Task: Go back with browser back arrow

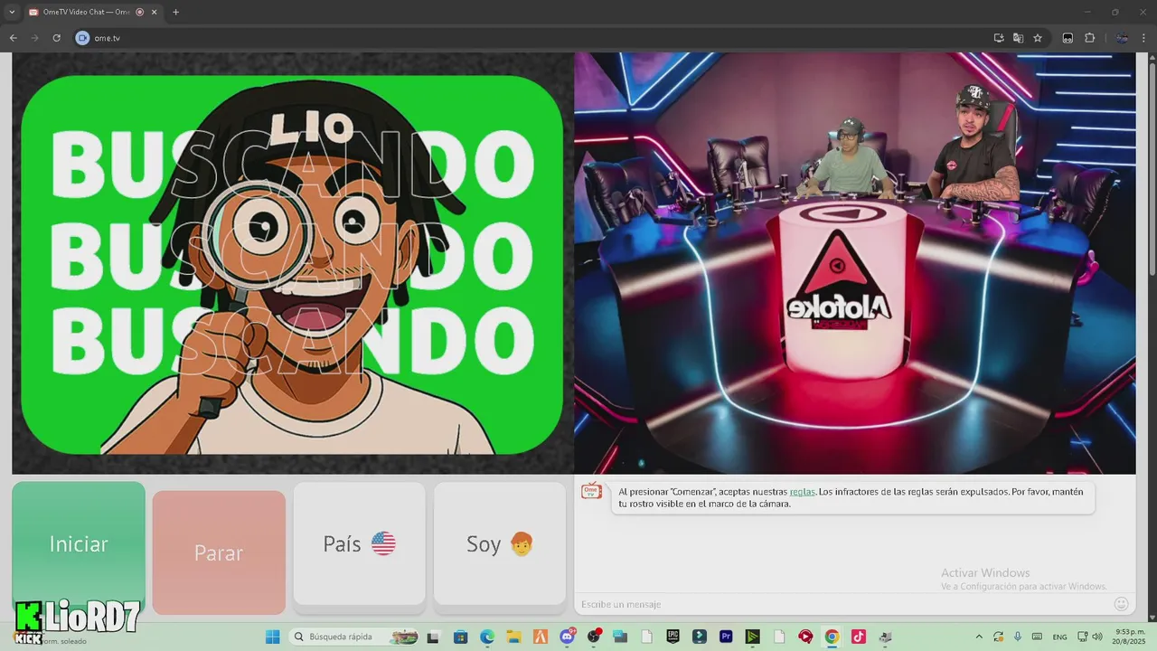Action: [x=13, y=38]
